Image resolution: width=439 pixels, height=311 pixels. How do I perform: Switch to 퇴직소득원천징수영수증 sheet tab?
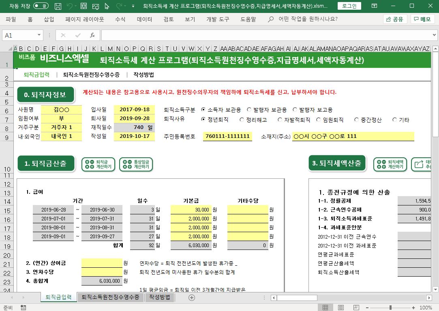click(111, 297)
